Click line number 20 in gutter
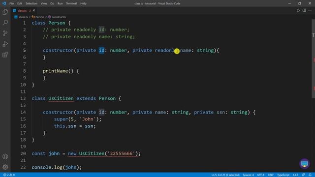 (x=23, y=153)
